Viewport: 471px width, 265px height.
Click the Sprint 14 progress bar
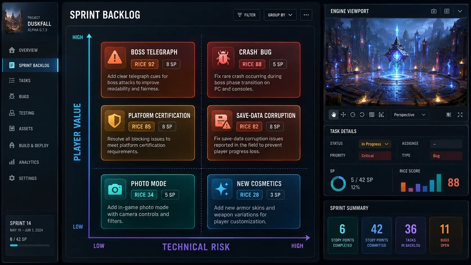(30, 245)
